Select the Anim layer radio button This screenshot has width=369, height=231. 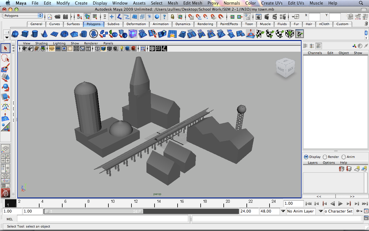pos(343,157)
